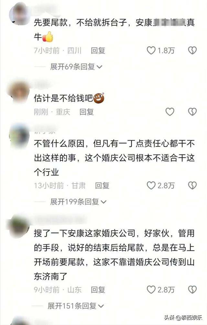This screenshot has width=207, height=325.
Task: Open avatar of the 甘肃 commenter
Action: 19,136
